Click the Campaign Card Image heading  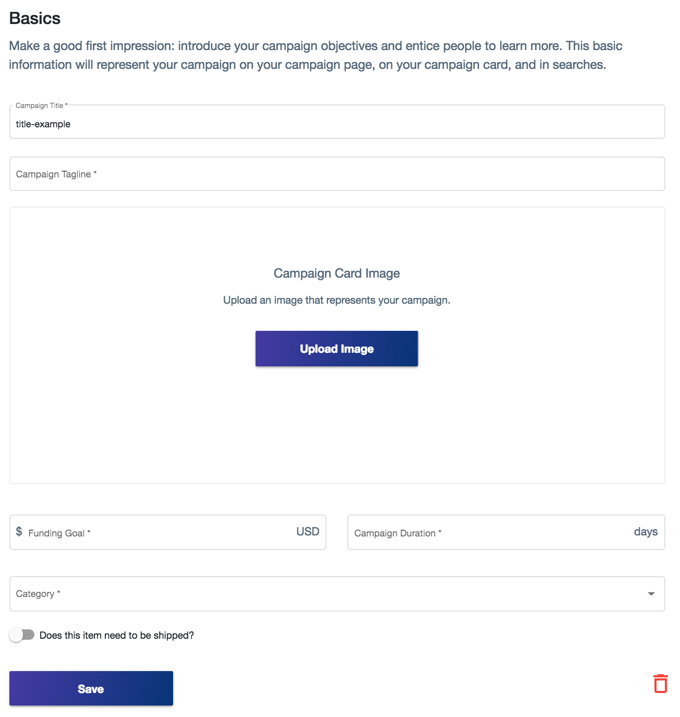pyautogui.click(x=337, y=273)
